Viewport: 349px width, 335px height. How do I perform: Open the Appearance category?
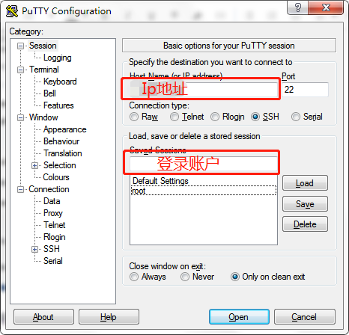pos(64,129)
